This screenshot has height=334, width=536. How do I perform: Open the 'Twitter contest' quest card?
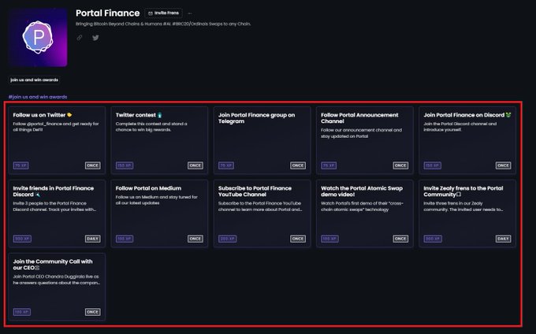[x=159, y=140]
